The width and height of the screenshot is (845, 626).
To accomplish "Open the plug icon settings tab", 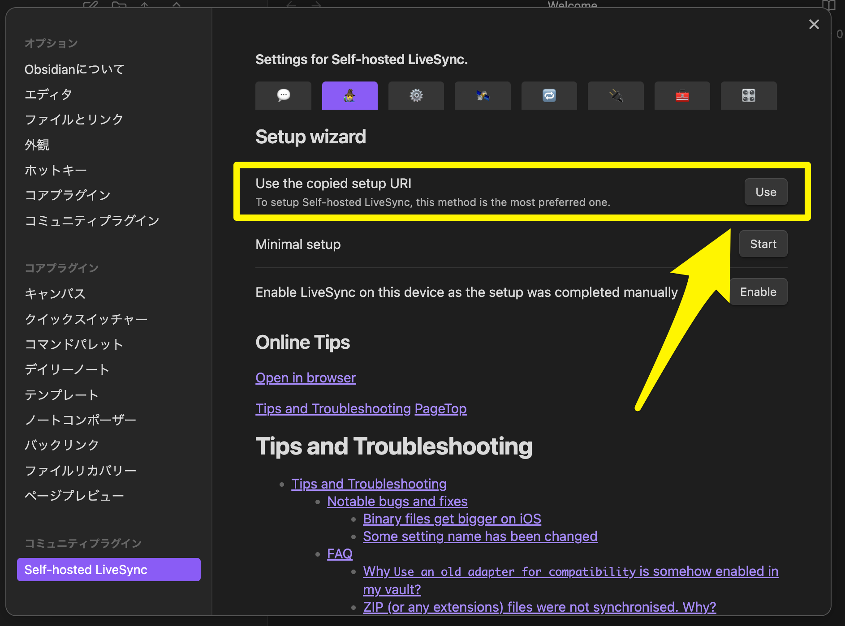I will [x=615, y=95].
